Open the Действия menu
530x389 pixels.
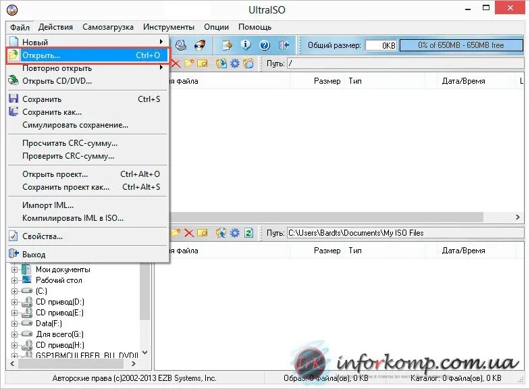click(x=55, y=27)
